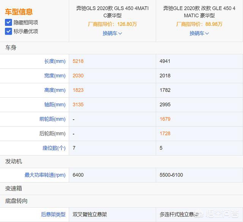Viewport: 243px width, 222px height.
Task: Uncheck the 隐藏相同项 checkbox
Action: point(8,22)
